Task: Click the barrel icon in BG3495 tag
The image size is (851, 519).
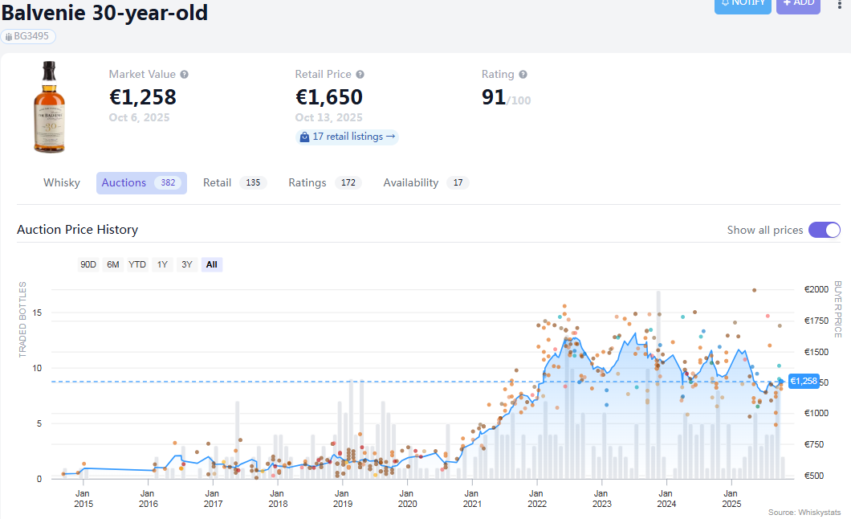Action: coord(9,37)
